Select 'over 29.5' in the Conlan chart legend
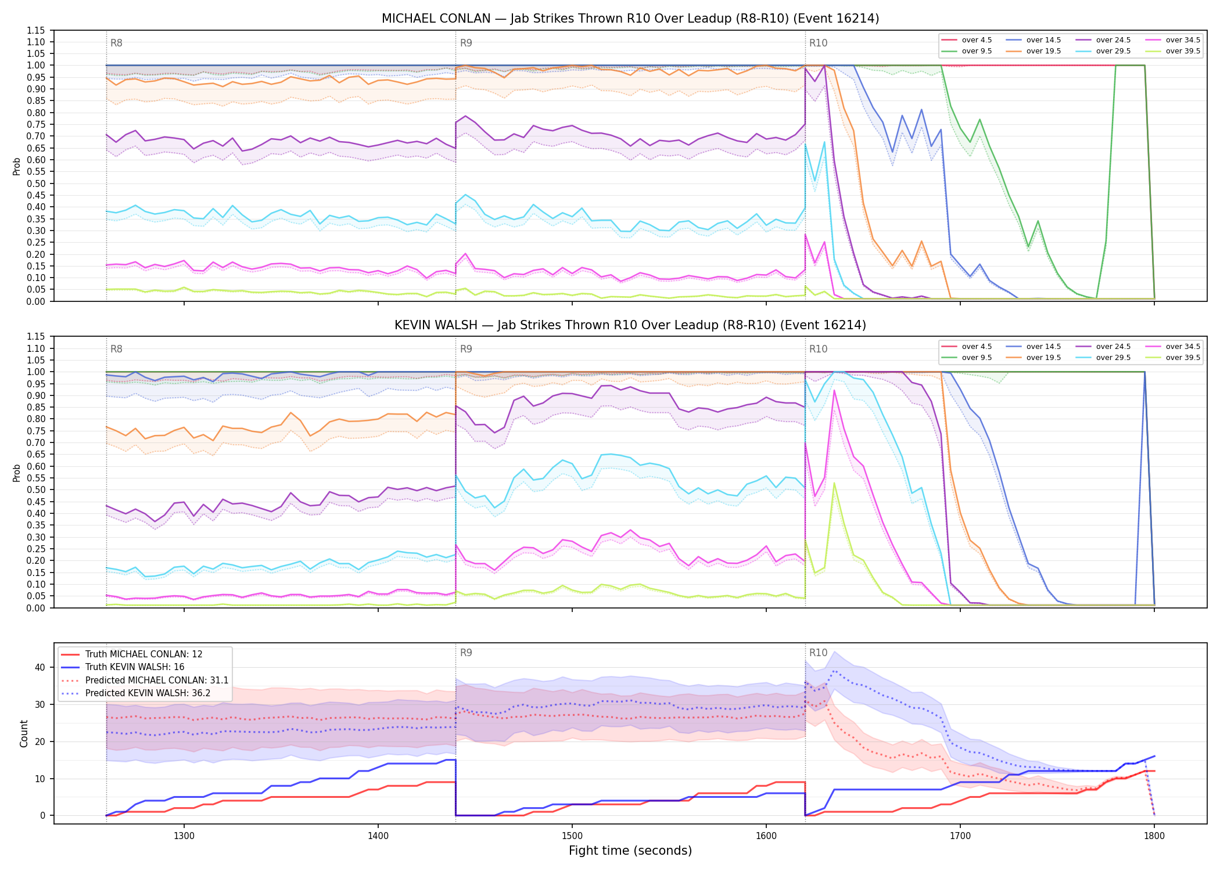This screenshot has height=871, width=1220. [1103, 51]
